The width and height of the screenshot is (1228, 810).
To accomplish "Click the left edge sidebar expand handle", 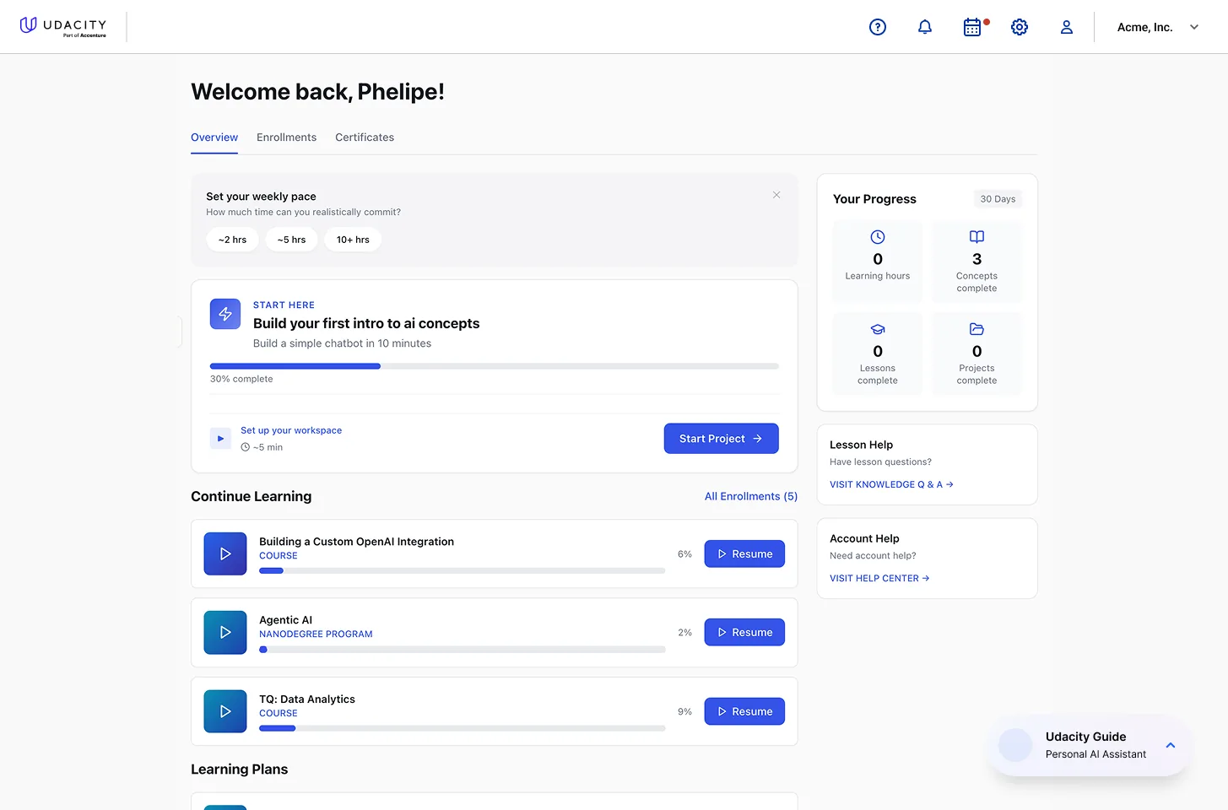I will pyautogui.click(x=180, y=332).
